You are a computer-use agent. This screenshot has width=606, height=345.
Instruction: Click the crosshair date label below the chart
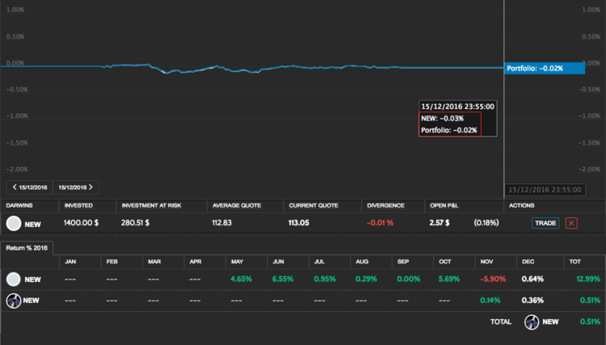coord(544,189)
